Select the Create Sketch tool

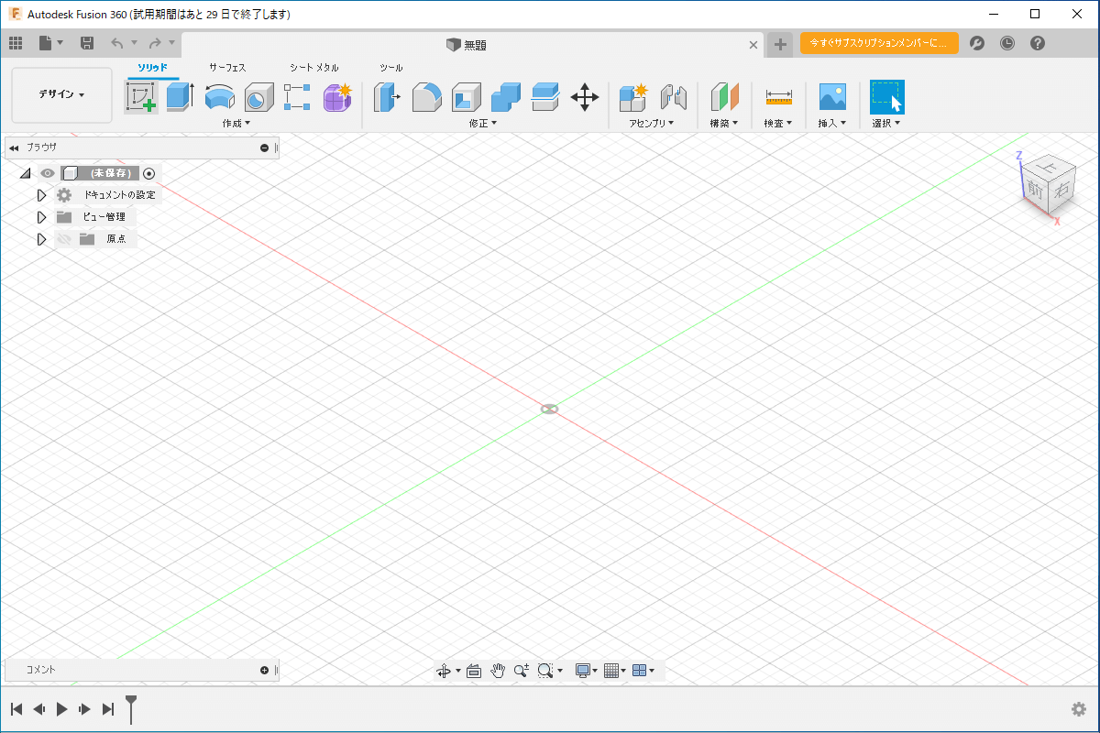[x=141, y=97]
